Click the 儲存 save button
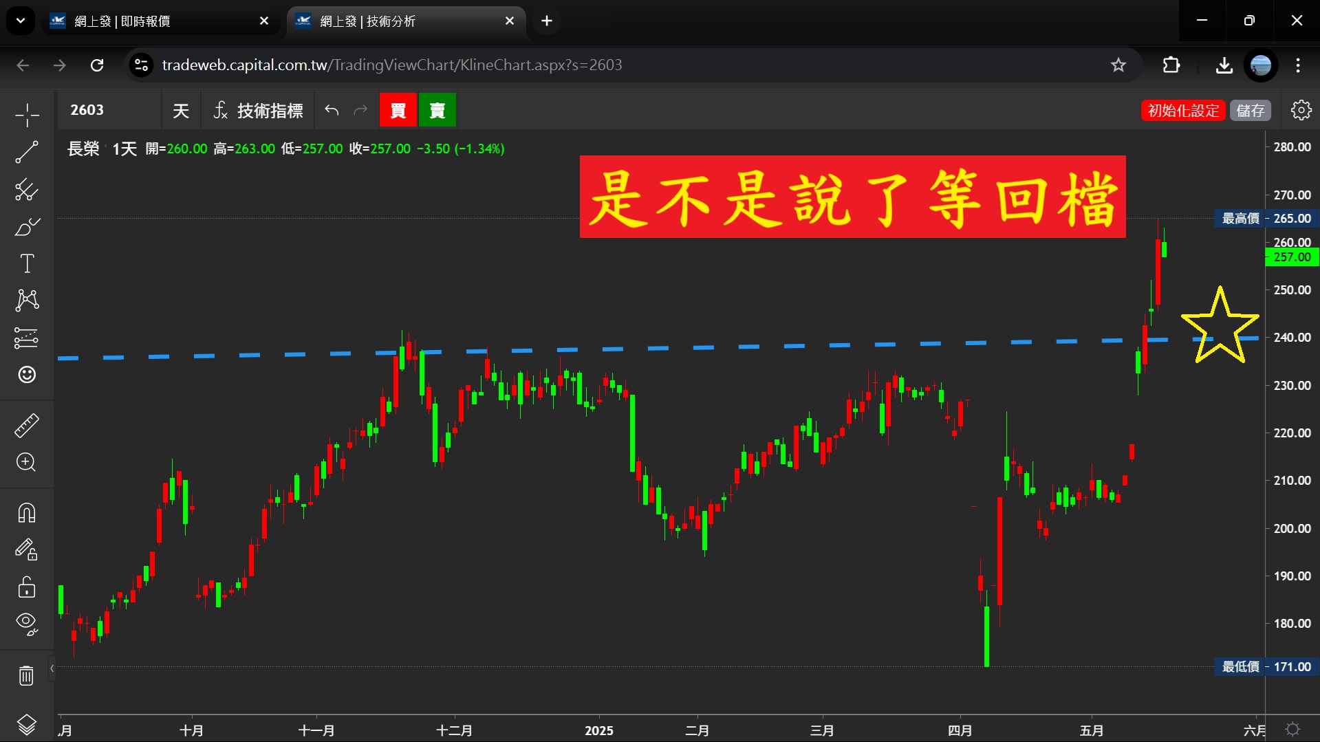This screenshot has height=742, width=1320. (x=1251, y=110)
